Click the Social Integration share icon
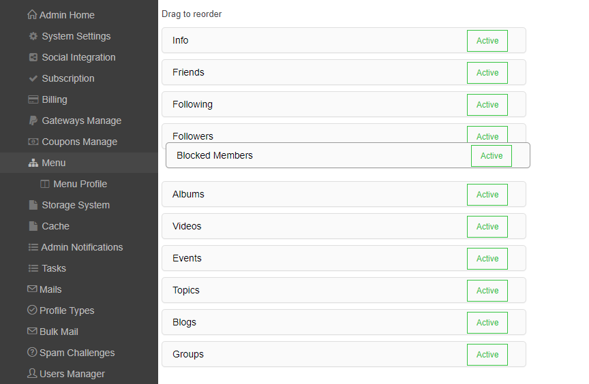The height and width of the screenshot is (384, 589). click(33, 57)
